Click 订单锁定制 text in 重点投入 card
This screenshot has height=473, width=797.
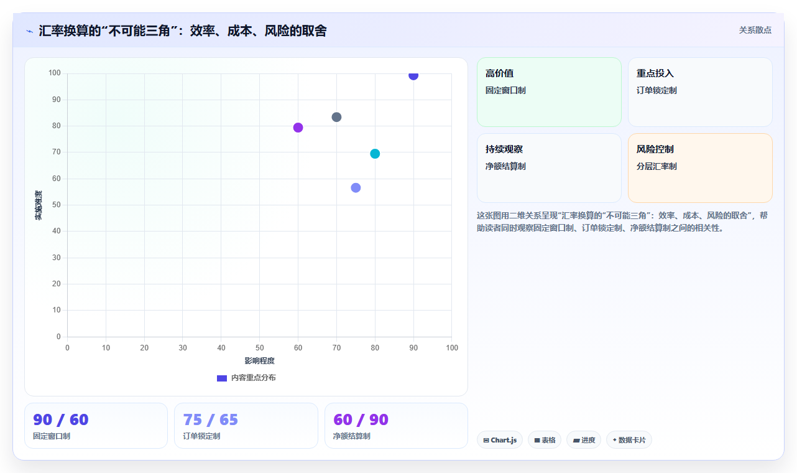(656, 90)
